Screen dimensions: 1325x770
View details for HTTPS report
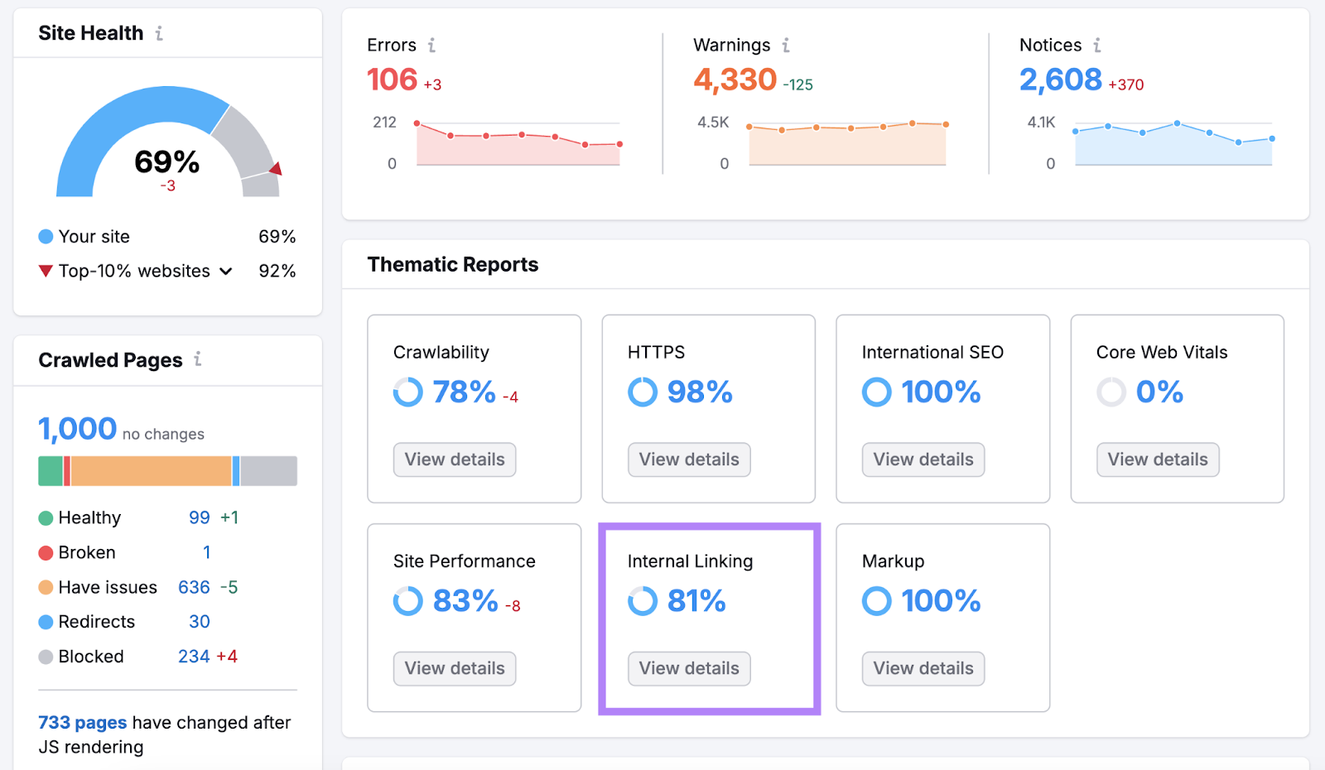[x=689, y=460]
